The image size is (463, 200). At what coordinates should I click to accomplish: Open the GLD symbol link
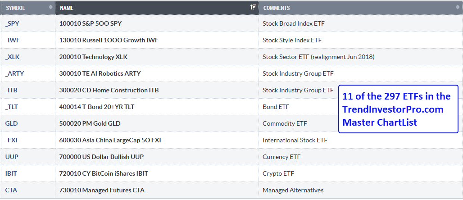pos(12,123)
